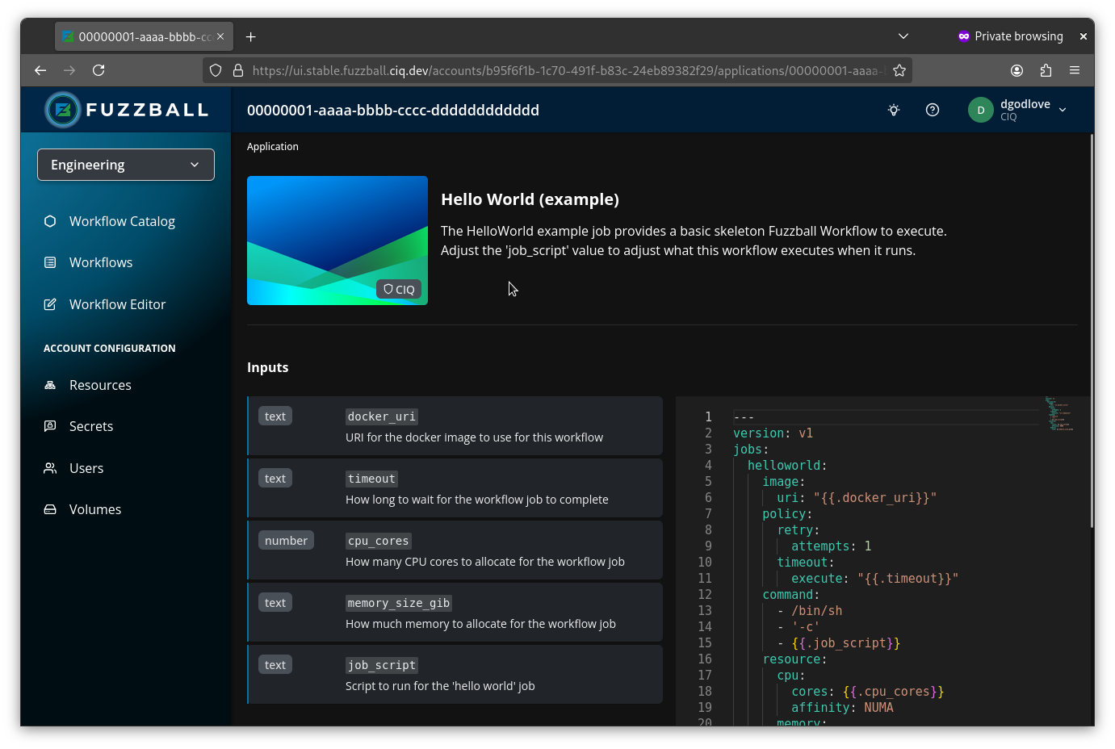Open a new browser tab
The height and width of the screenshot is (749, 1115).
[x=250, y=36]
